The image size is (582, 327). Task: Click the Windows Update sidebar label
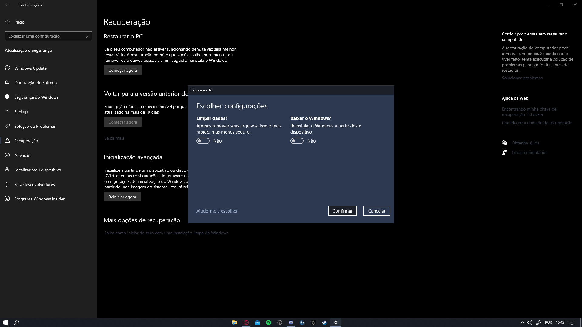click(x=31, y=68)
